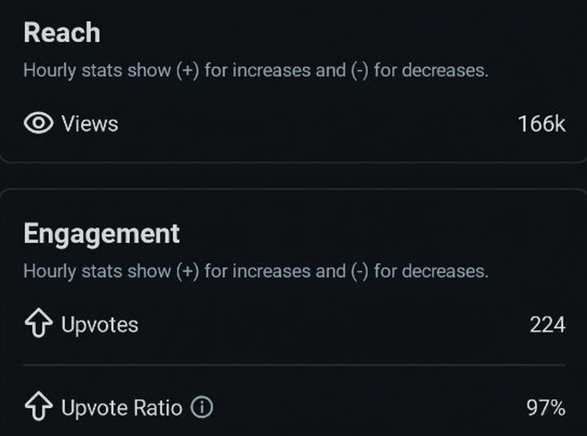The image size is (587, 436).
Task: Click the gap between Reach and Engagement cards
Action: click(293, 175)
